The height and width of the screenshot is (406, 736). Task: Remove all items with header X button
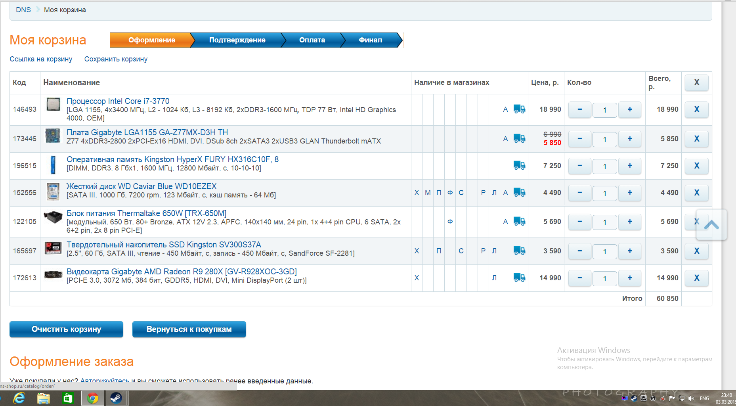point(696,82)
